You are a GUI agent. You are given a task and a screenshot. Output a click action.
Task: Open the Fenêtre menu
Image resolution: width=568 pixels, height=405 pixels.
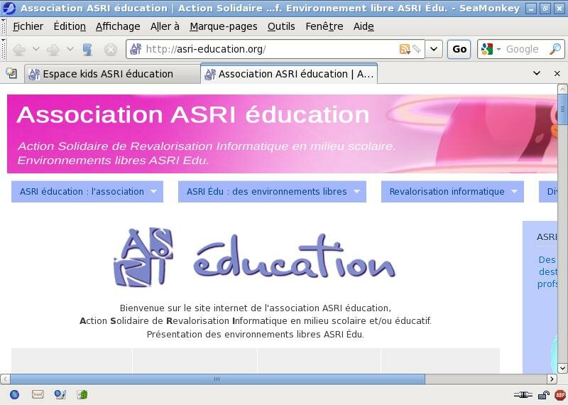click(324, 26)
